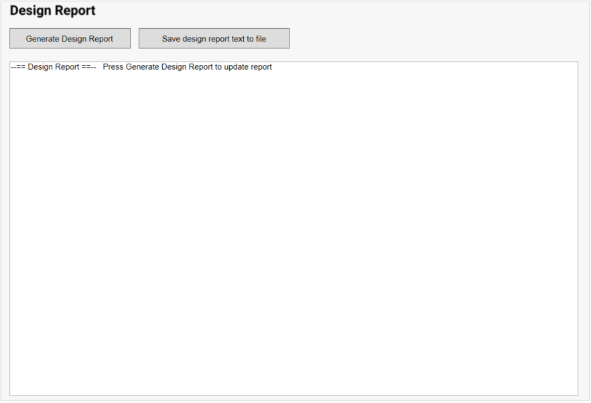Click the "--== Design Report ==--" line in textbox

pyautogui.click(x=54, y=67)
